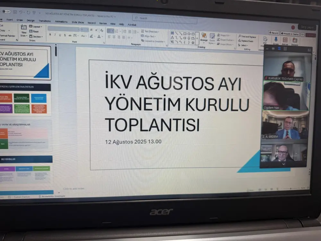
Task: Expand the shapes gallery More arrow
Action: (197, 38)
